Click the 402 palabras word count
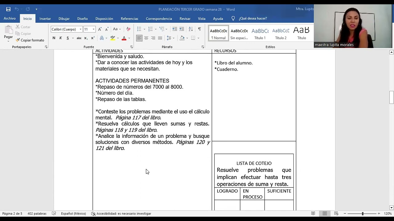Viewport: 394px width, 221px height. tap(37, 213)
